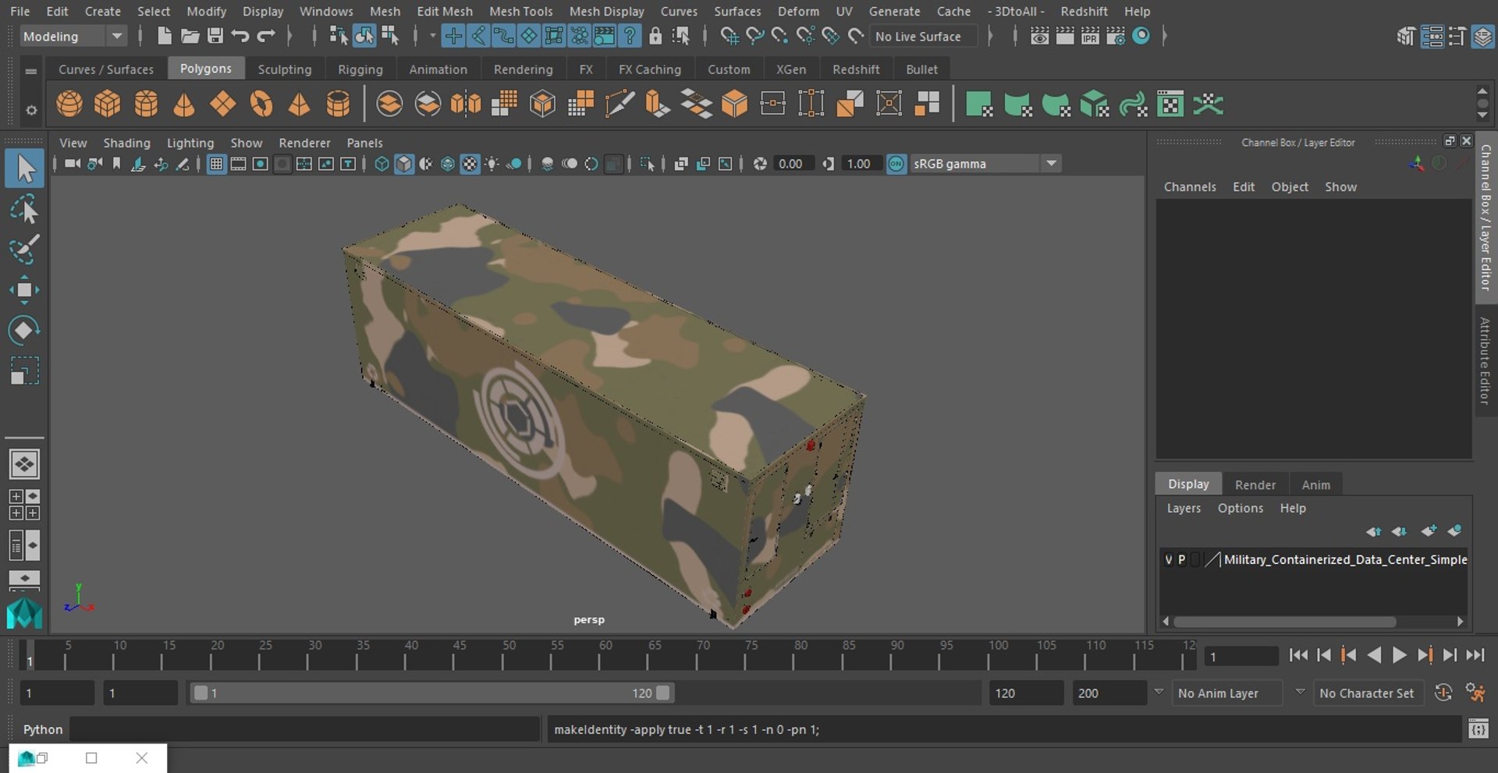Switch to the Anim layer tab
Screen dimensions: 1498x773
1315,484
